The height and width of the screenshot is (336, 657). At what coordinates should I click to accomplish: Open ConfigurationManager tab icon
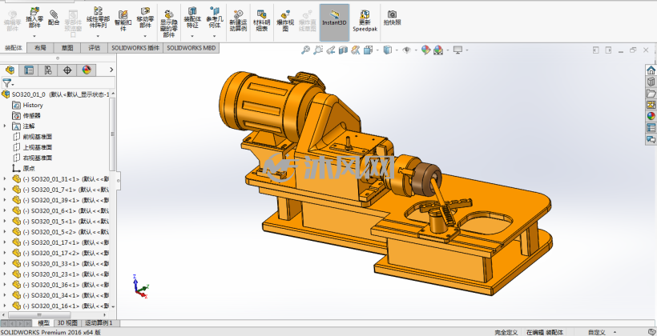click(x=48, y=70)
